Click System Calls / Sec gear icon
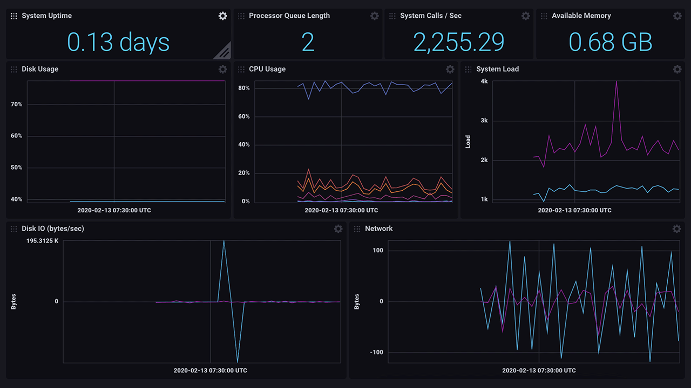Screen dimensions: 691x388 [x=525, y=16]
